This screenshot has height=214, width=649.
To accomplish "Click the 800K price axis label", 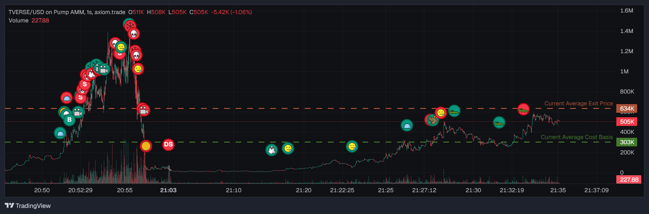I will (627, 92).
